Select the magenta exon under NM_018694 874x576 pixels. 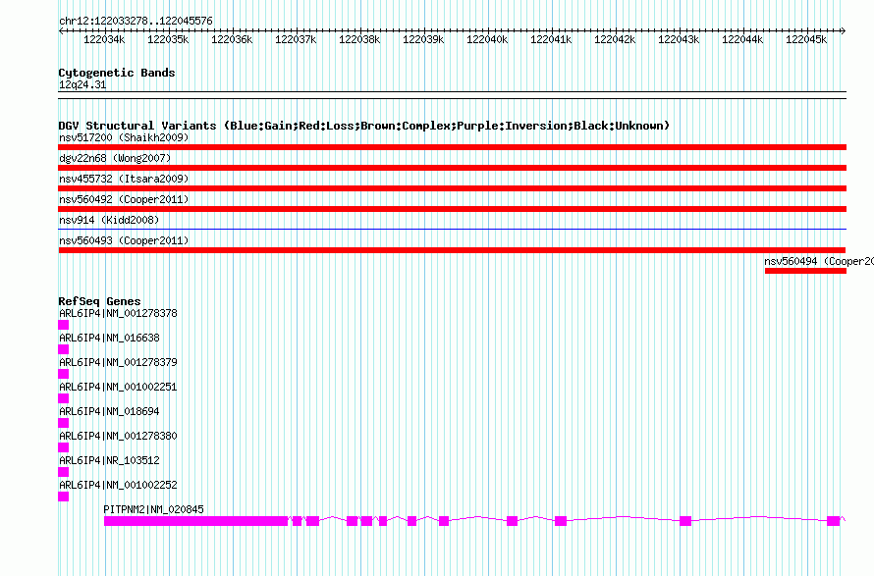click(64, 423)
